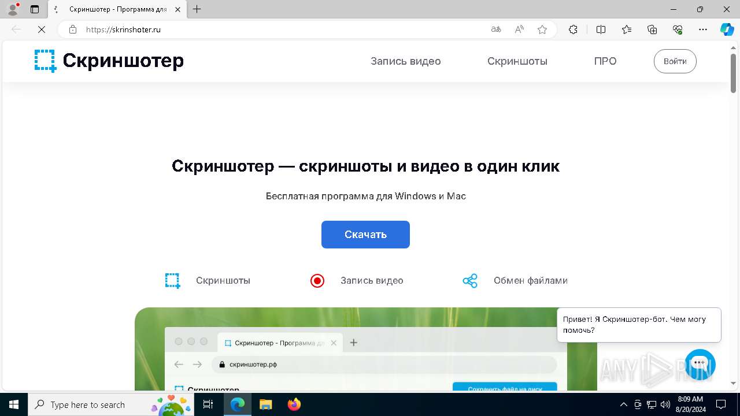Click the Read aloud icon in address bar
This screenshot has width=740, height=416.
click(519, 29)
